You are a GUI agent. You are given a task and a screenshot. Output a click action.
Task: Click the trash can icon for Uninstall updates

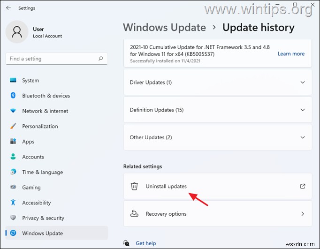tap(134, 186)
